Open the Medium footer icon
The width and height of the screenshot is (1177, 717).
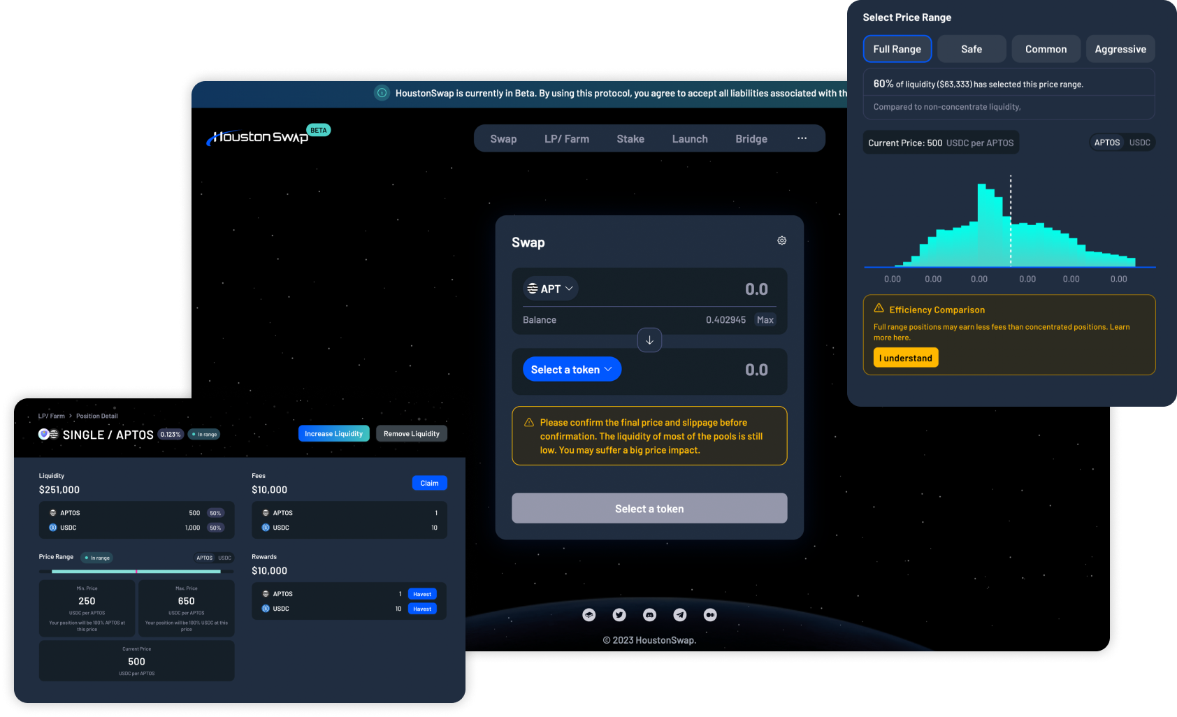point(710,615)
